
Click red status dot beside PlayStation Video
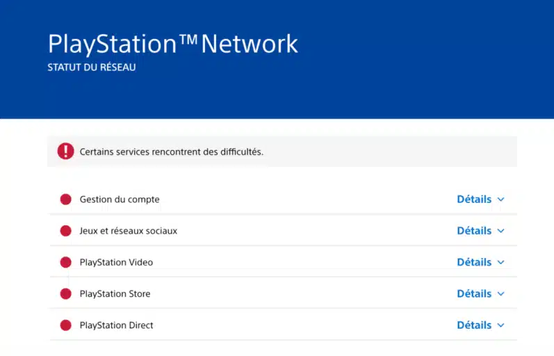point(66,262)
